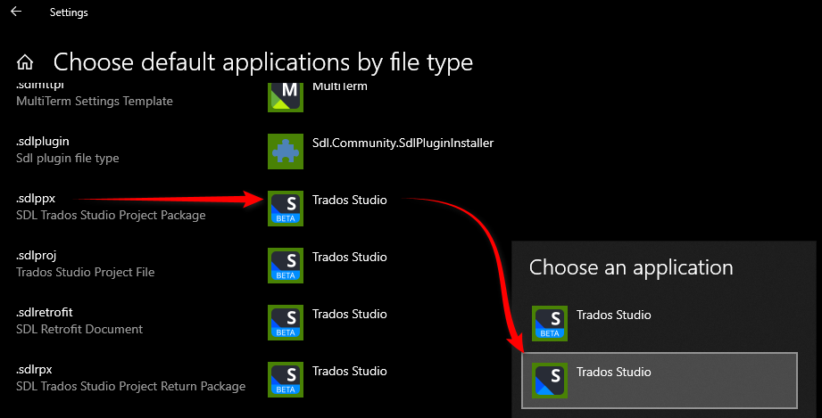Click MultiTerm icon for Settings Template row
The image size is (822, 418).
(x=286, y=97)
